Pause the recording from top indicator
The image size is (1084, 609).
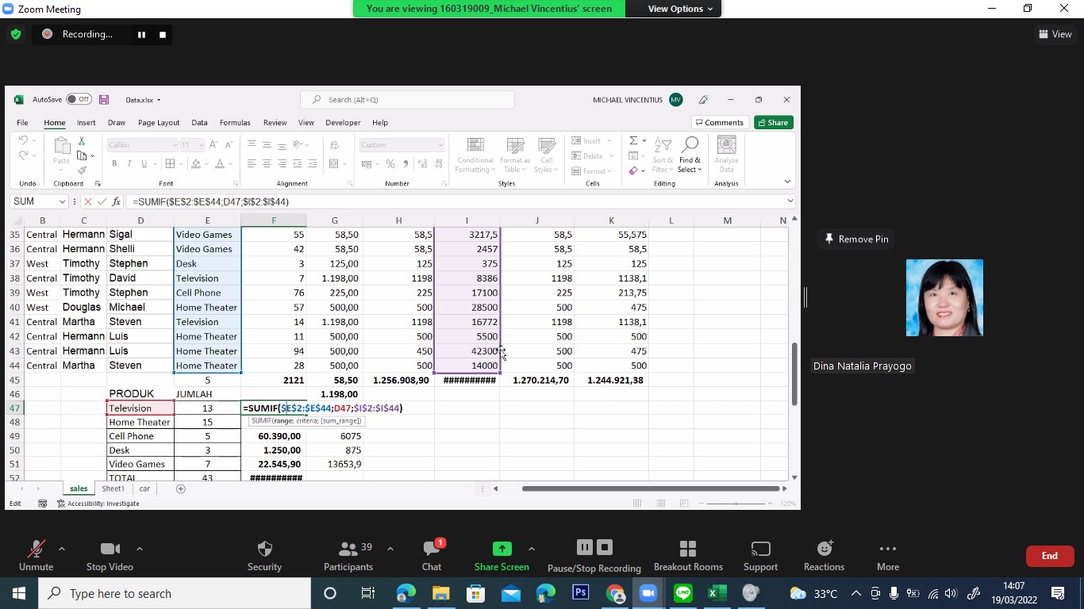141,35
